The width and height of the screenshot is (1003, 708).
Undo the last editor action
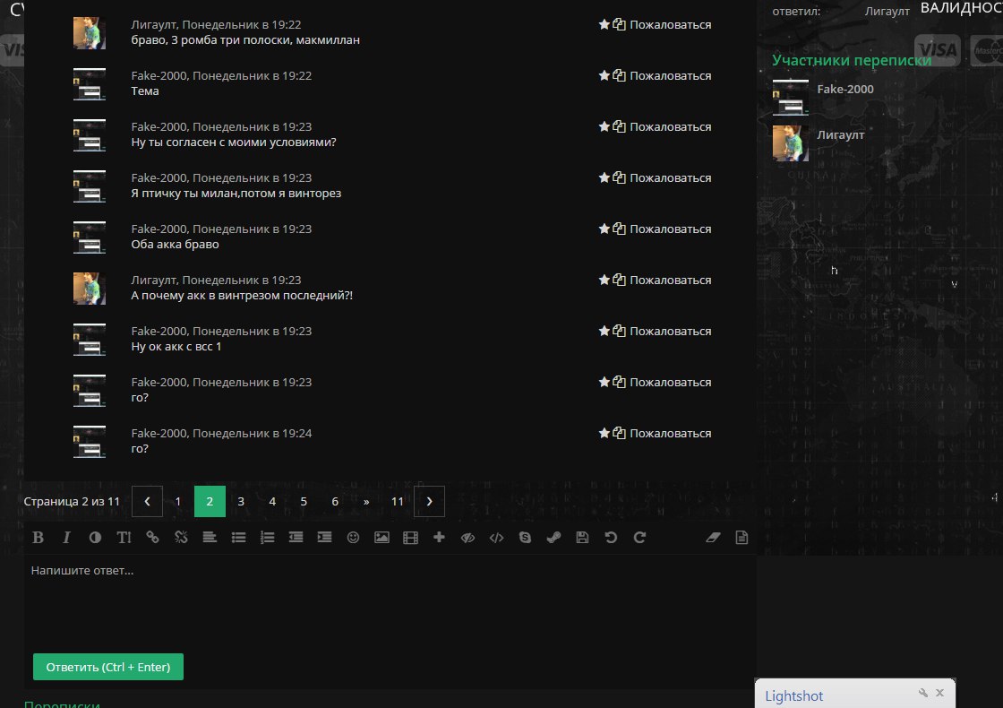(611, 538)
